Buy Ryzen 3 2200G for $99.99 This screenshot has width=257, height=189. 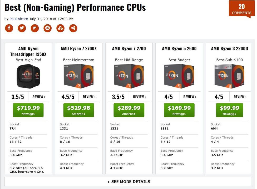pos(229,110)
